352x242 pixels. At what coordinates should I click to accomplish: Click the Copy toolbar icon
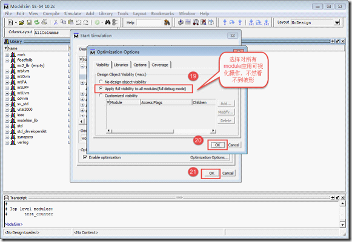click(x=63, y=22)
